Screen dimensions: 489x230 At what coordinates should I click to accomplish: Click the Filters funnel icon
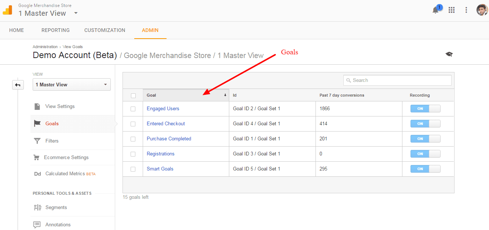[x=37, y=141]
